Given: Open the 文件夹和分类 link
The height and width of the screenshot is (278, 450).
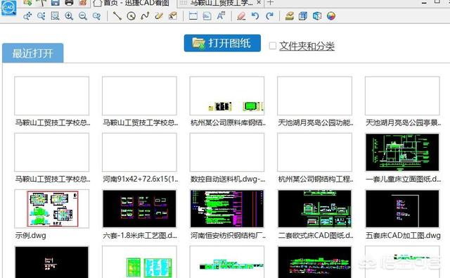Looking at the screenshot, I should (x=307, y=46).
